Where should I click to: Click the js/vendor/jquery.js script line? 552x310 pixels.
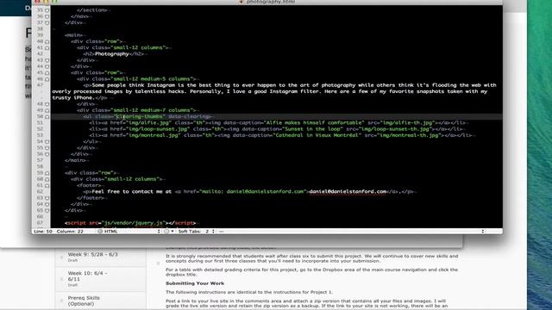[x=130, y=223]
